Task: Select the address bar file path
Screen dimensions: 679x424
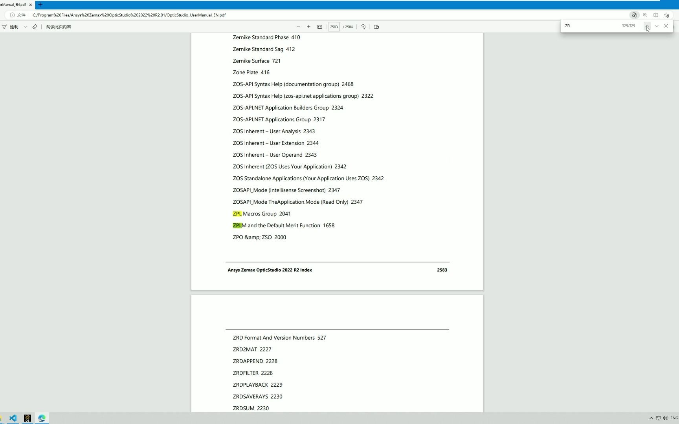Action: pos(129,15)
